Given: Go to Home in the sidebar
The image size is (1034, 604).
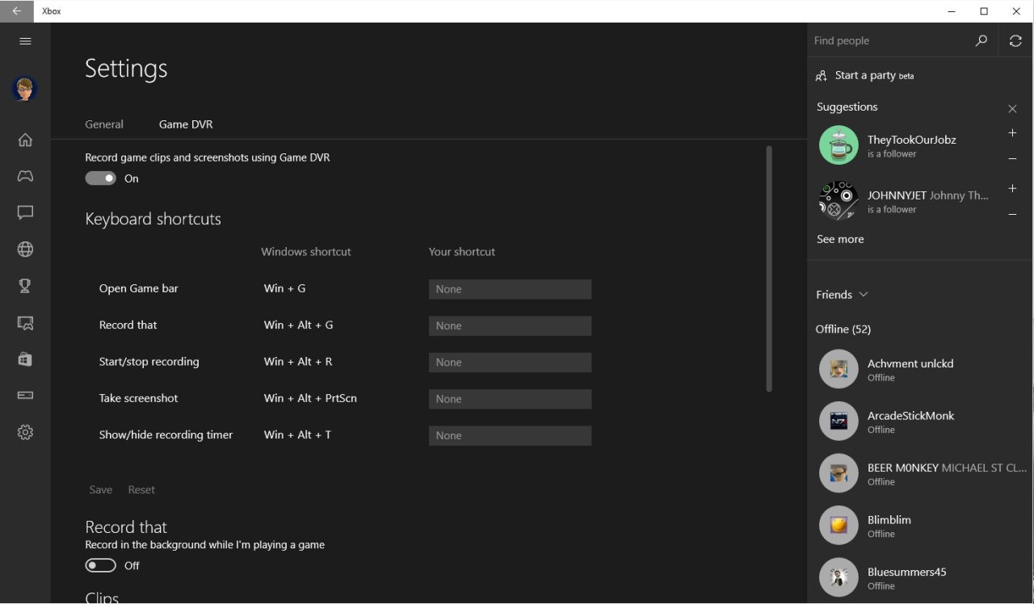Looking at the screenshot, I should [x=25, y=140].
